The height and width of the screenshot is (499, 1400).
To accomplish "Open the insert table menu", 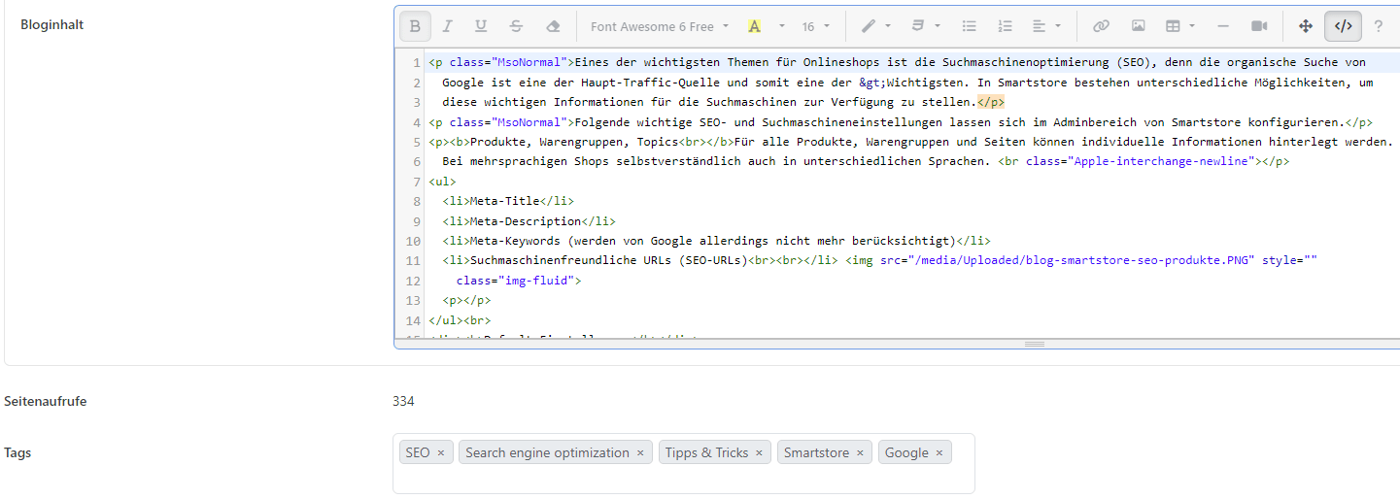I will tap(1180, 26).
